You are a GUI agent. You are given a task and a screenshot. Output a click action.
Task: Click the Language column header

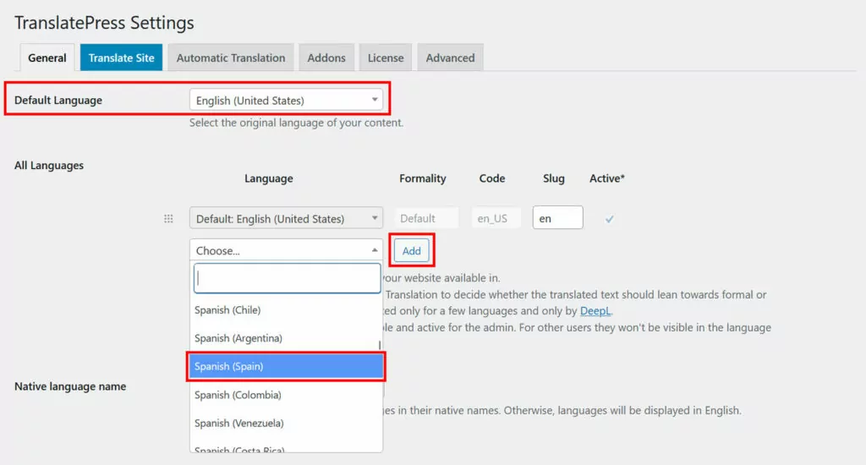(x=268, y=178)
